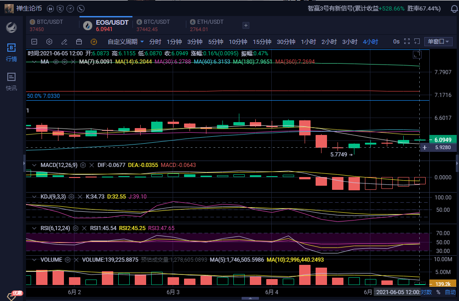
Task: Open the 行情 market section in sidebar
Action: [x=11, y=53]
